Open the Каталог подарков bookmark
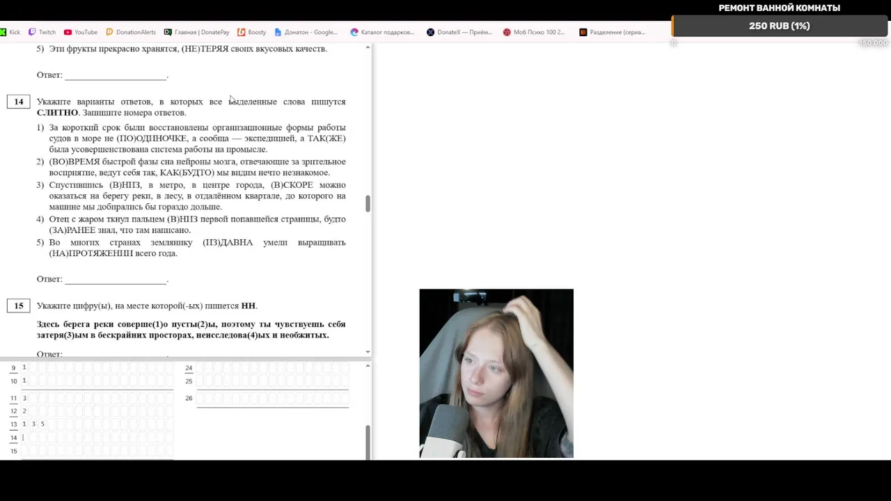The height and width of the screenshot is (501, 891). 382,32
